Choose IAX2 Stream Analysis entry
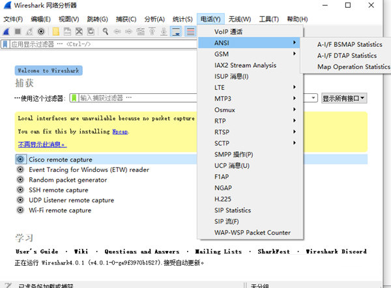This screenshot has height=288, width=391. tap(250, 65)
